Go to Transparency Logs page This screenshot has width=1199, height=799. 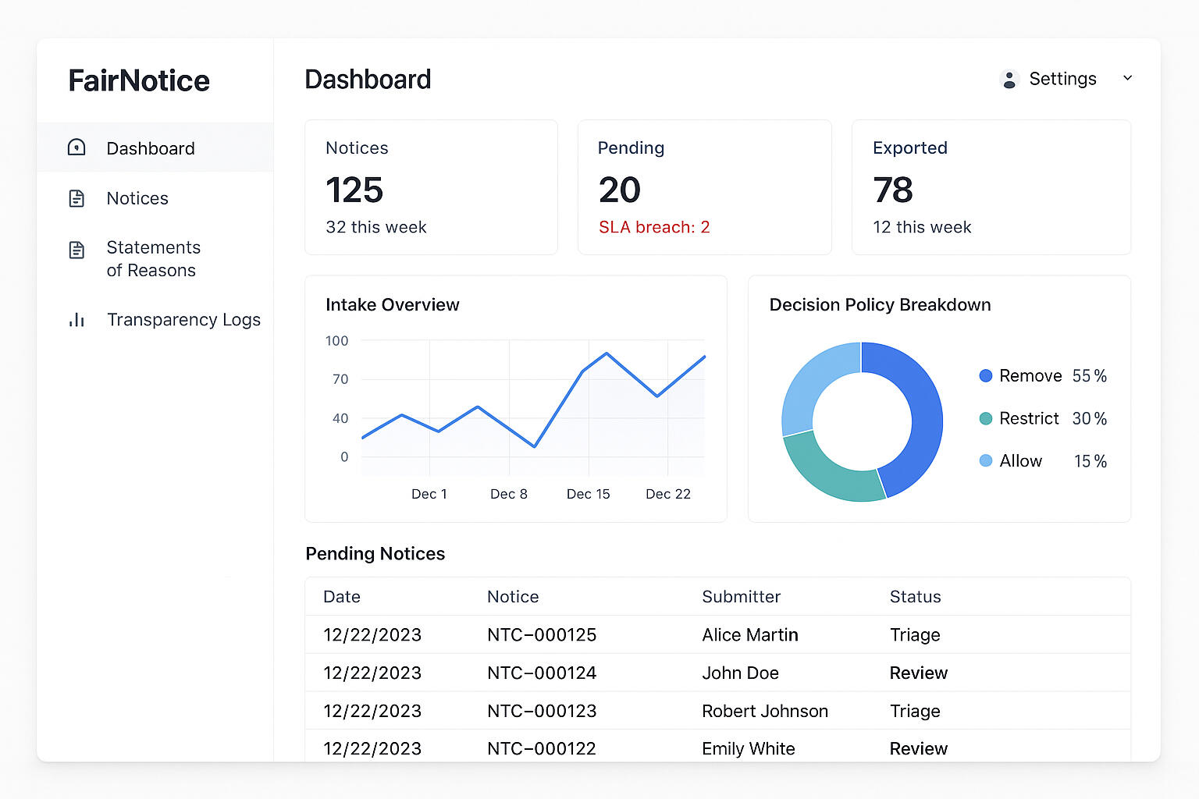[183, 320]
